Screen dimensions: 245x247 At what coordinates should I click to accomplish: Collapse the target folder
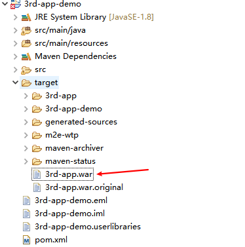point(15,83)
